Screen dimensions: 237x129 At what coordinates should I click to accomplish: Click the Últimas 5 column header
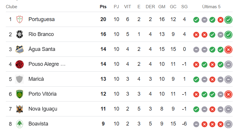211,7
